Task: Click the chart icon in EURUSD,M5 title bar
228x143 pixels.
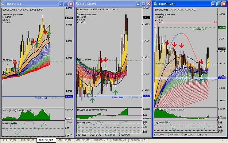Action: (x=78, y=4)
